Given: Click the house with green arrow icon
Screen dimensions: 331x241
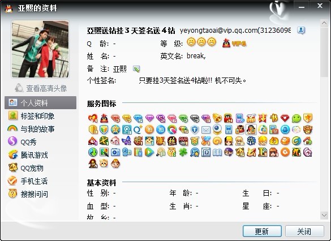Looking at the screenshot, I should pyautogui.click(x=308, y=141).
